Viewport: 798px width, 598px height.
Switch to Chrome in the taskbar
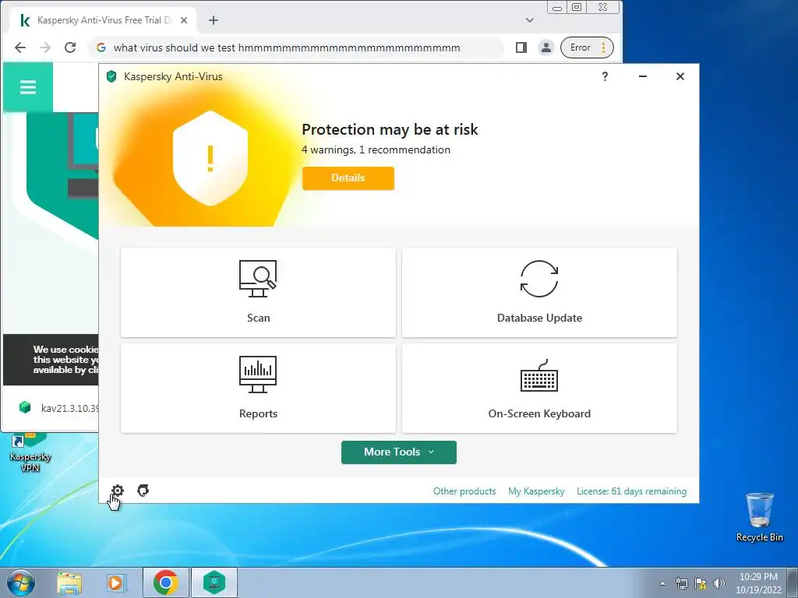click(166, 582)
